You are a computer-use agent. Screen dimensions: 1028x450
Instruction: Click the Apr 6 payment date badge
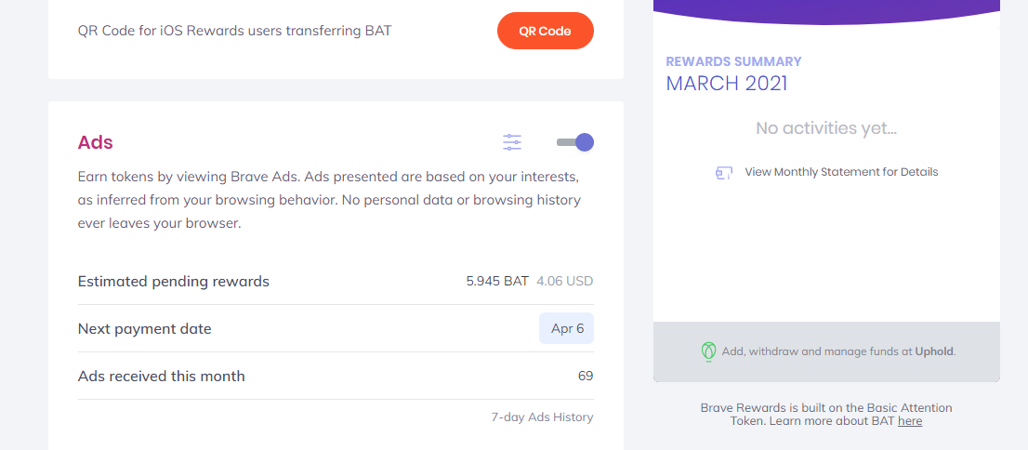click(x=566, y=328)
